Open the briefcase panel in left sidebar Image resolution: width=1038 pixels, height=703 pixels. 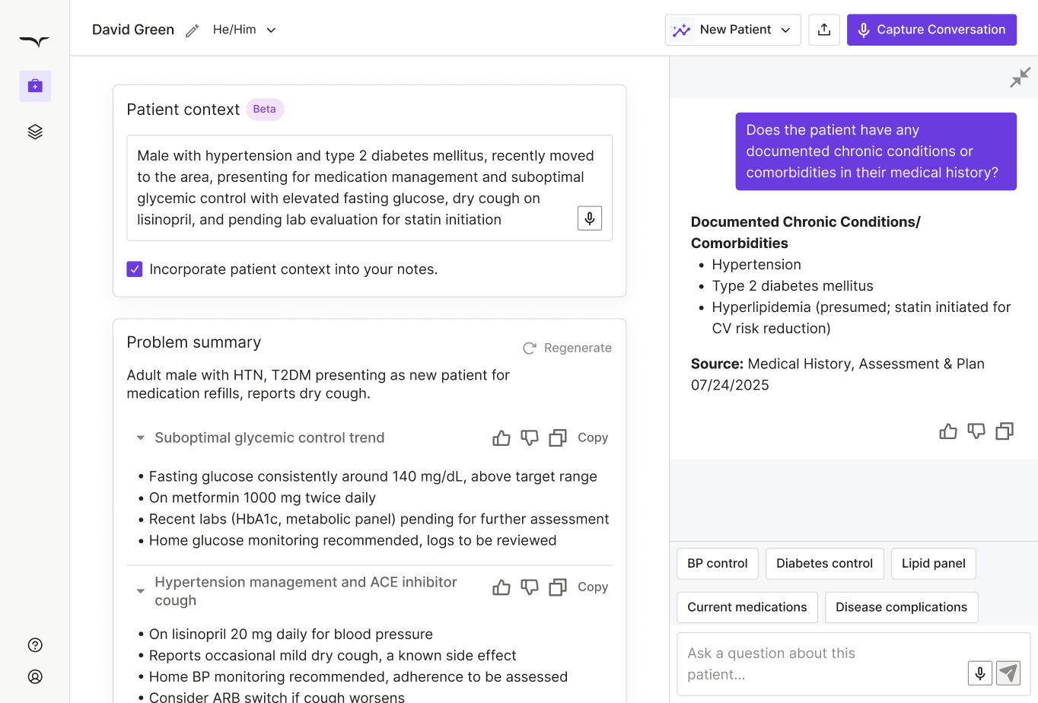34,85
